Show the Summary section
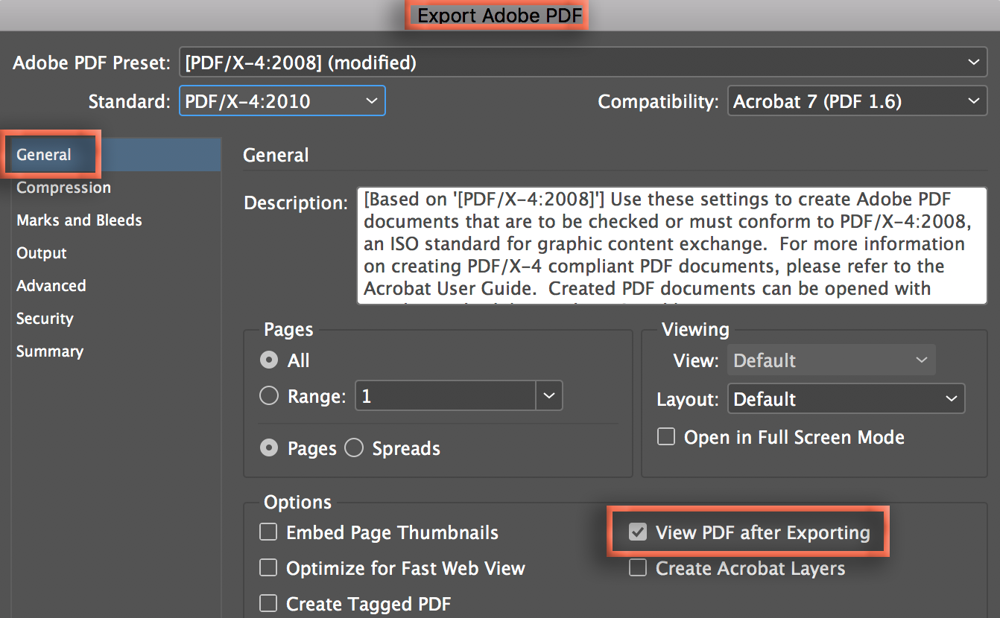 [x=50, y=351]
